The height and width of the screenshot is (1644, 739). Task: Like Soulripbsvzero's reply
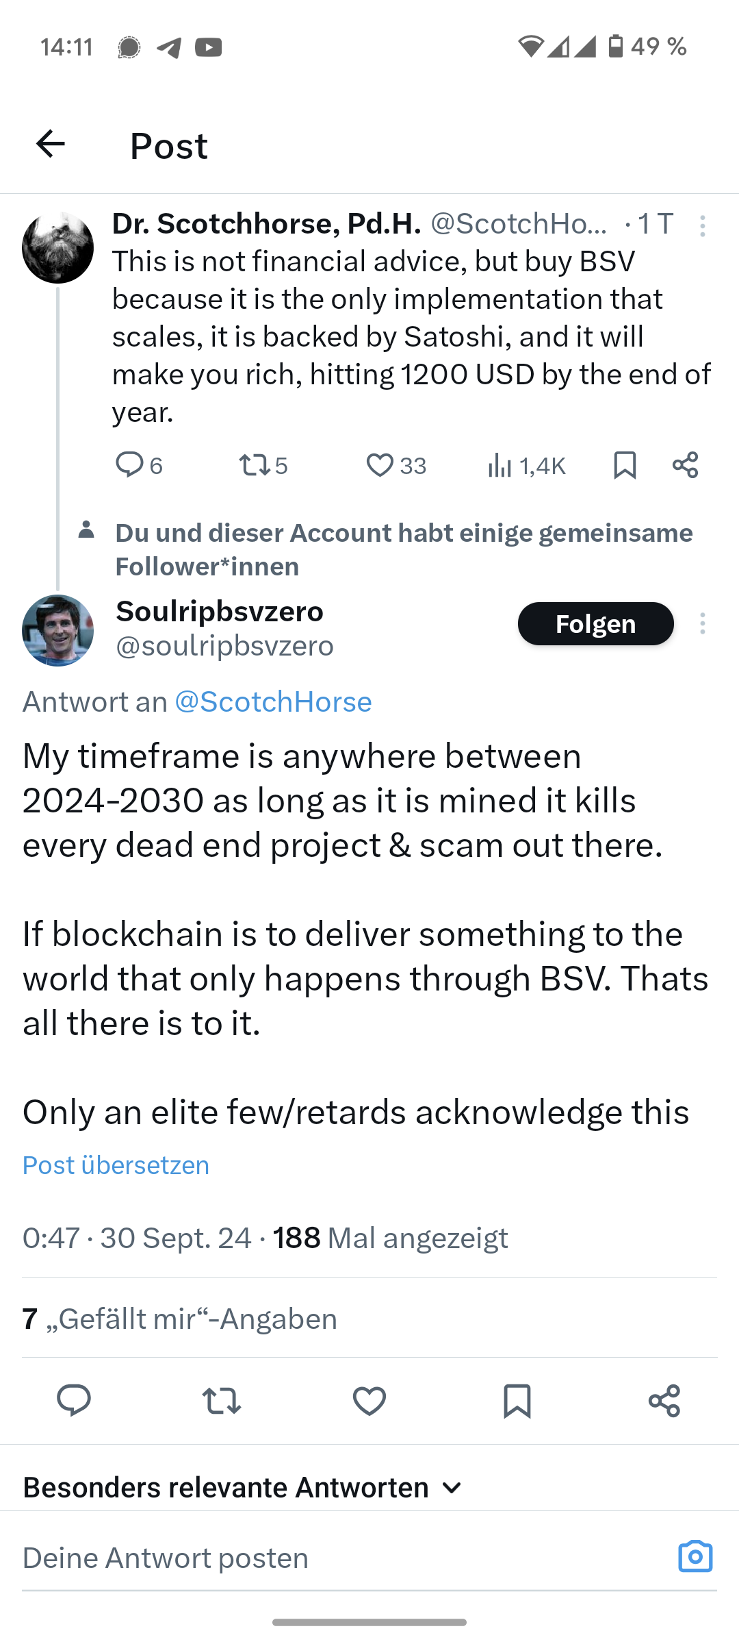point(369,1401)
